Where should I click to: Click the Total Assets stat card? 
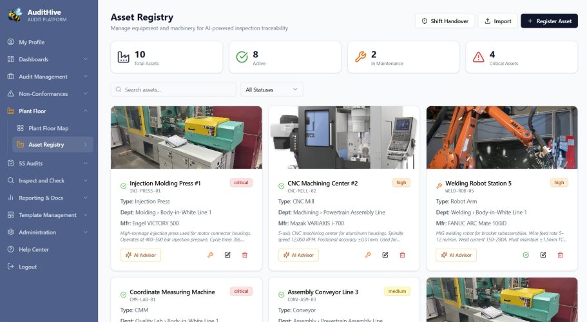[x=167, y=57]
